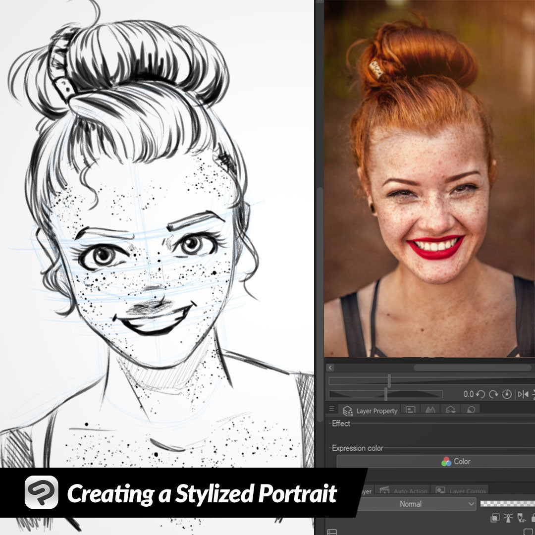Screen dimensions: 535x535
Task: Toggle Set as Reference Layer lighthouse icon
Action: point(508,518)
